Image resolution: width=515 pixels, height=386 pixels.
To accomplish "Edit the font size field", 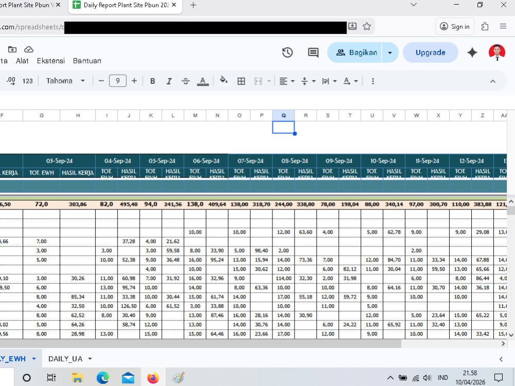I will 117,81.
